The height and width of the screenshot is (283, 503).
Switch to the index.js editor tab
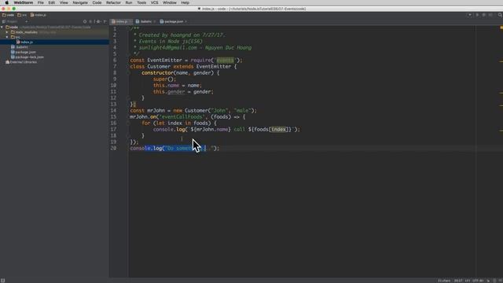tap(119, 21)
